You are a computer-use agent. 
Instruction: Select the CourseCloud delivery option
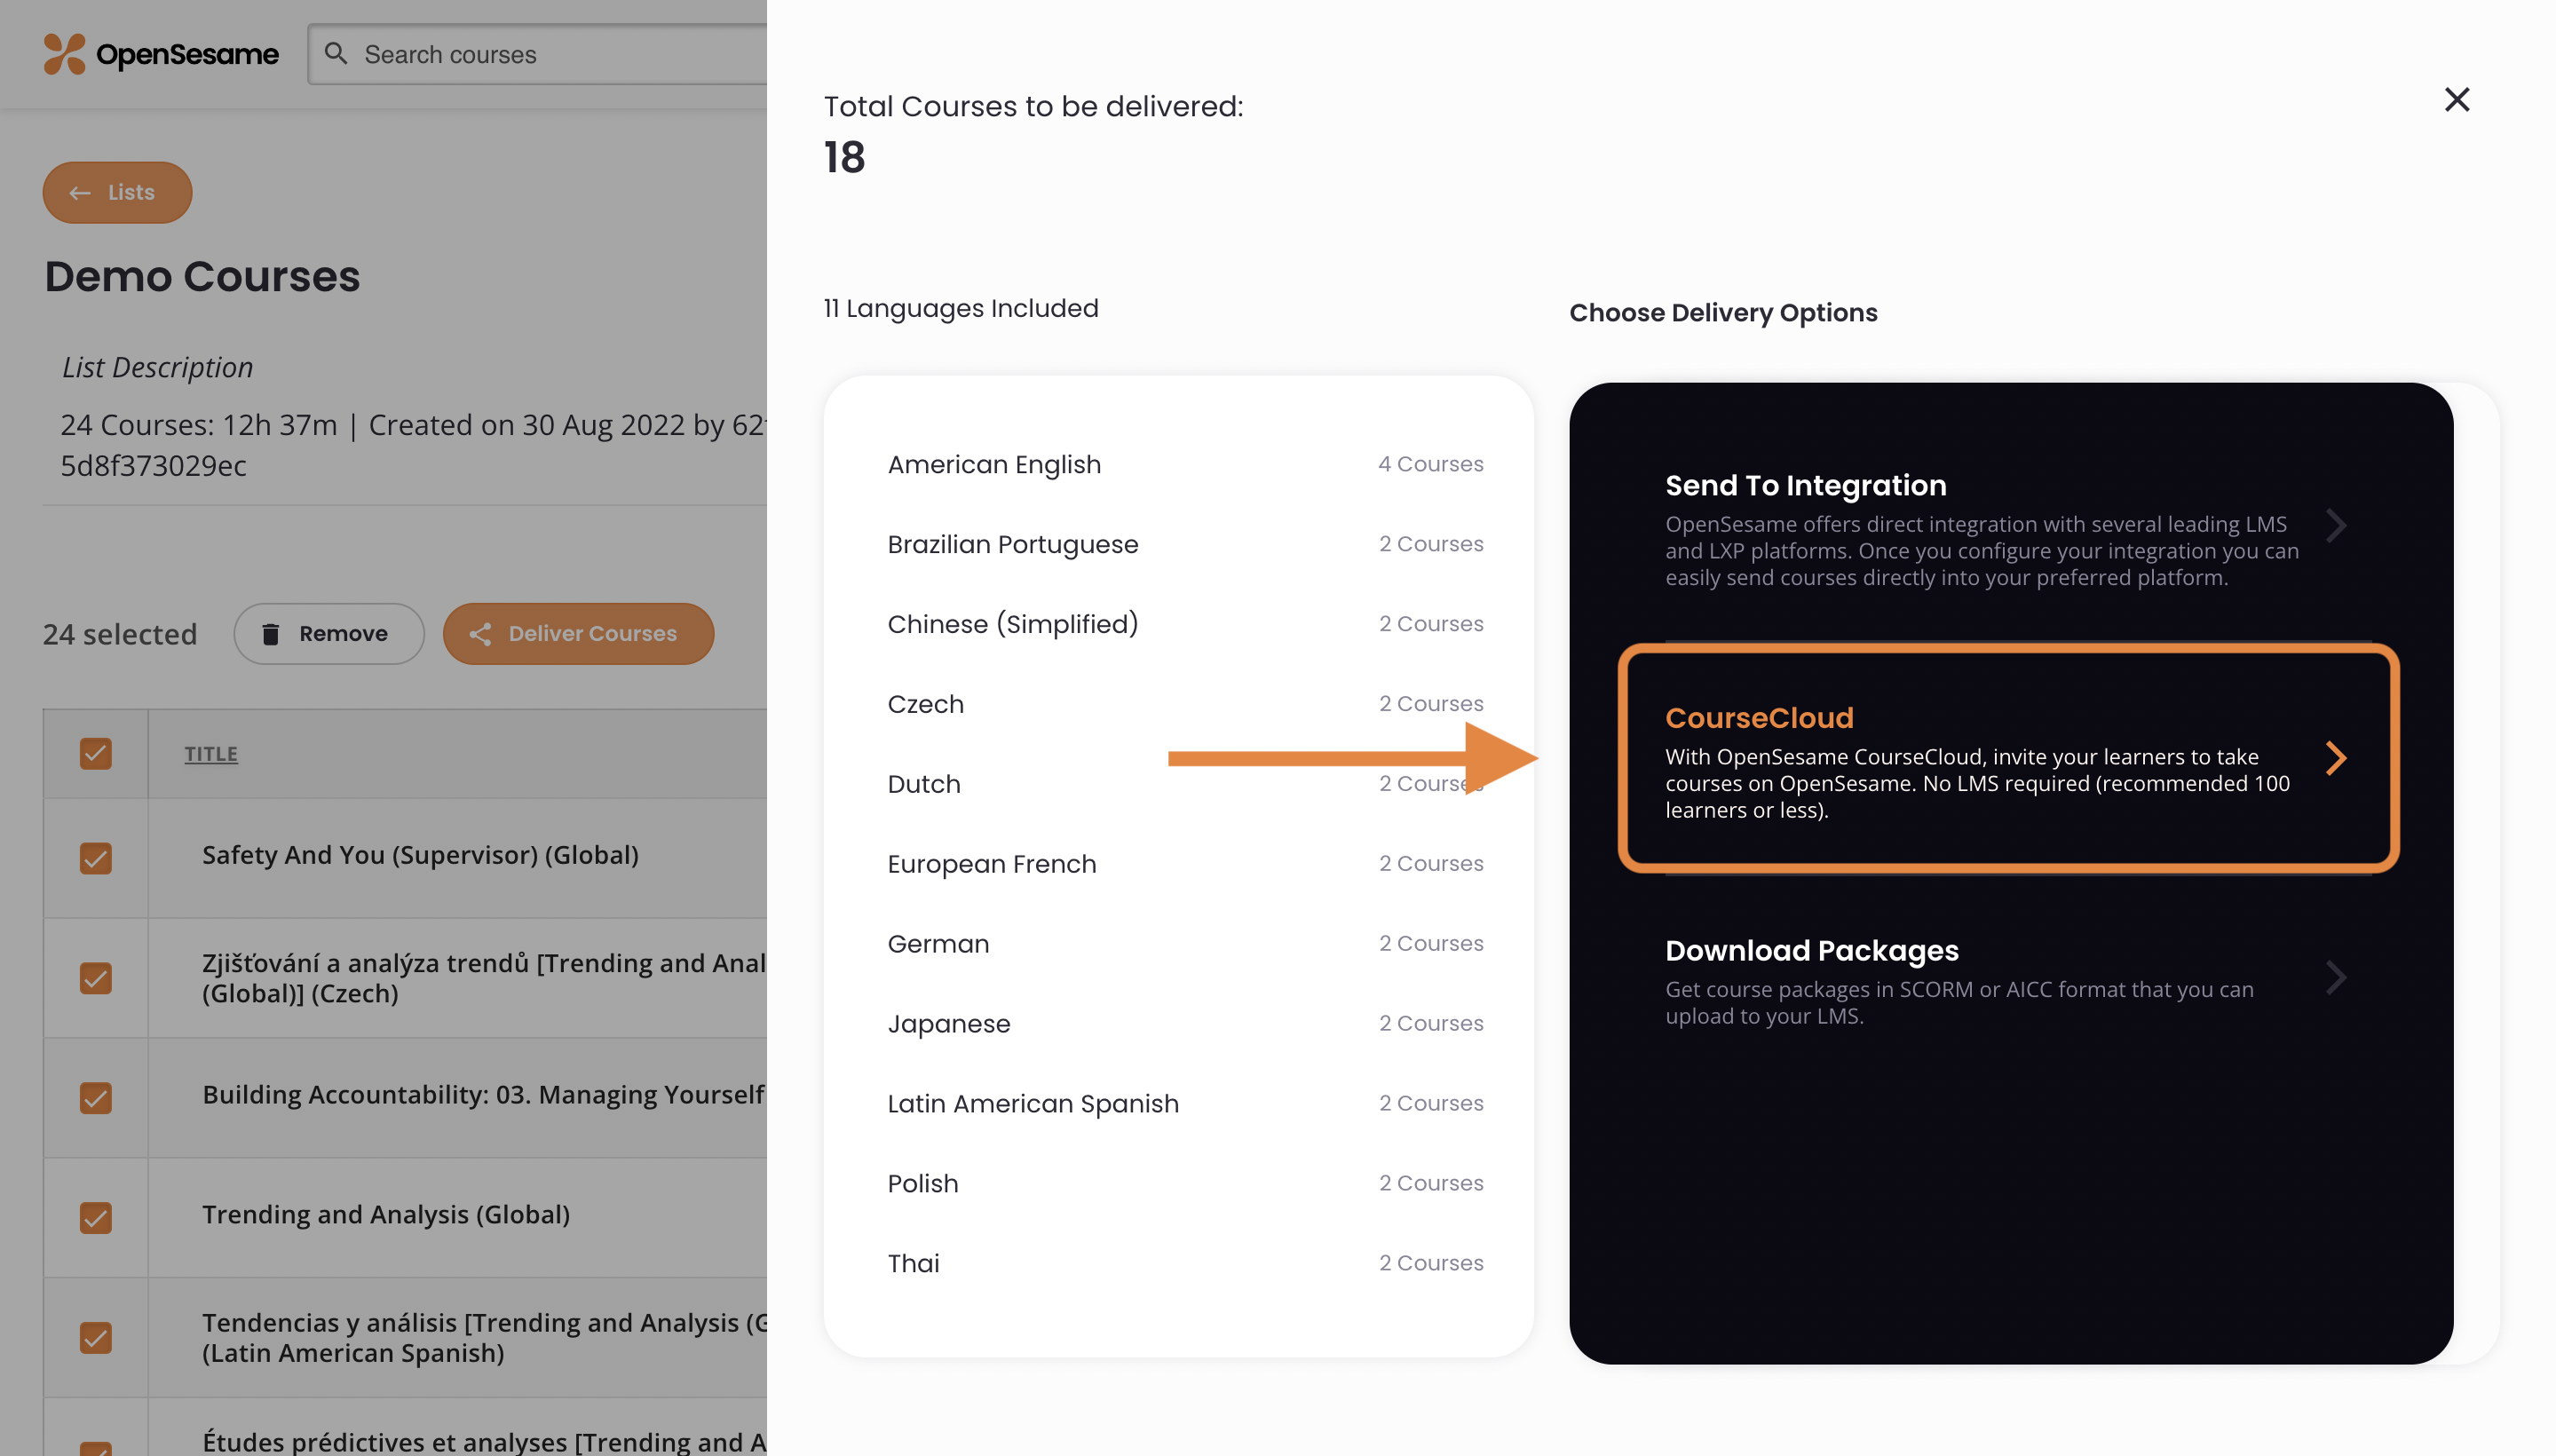coord(2010,758)
